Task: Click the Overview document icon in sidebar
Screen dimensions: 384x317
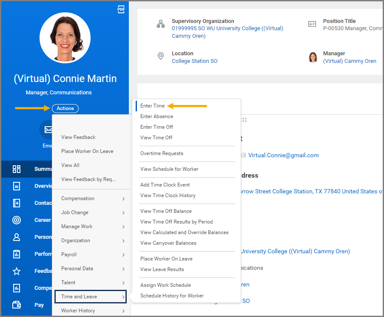Action: click(17, 186)
